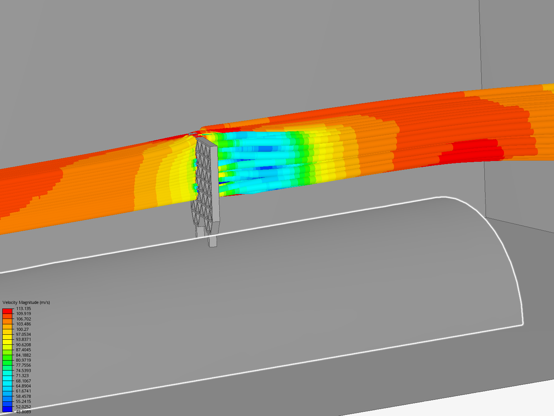
Task: Select the legend value 71.323
Action: [x=22, y=376]
